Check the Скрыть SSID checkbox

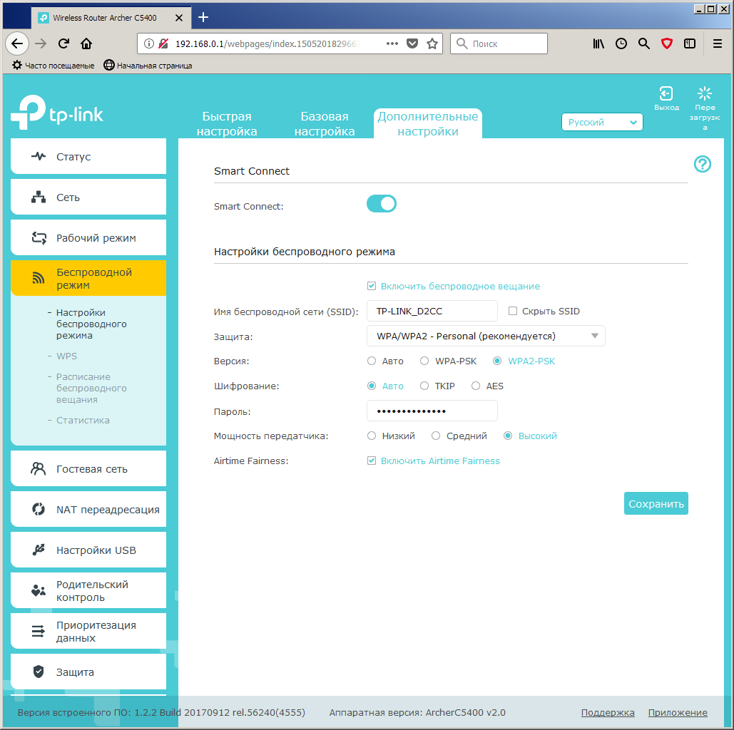[x=513, y=312]
